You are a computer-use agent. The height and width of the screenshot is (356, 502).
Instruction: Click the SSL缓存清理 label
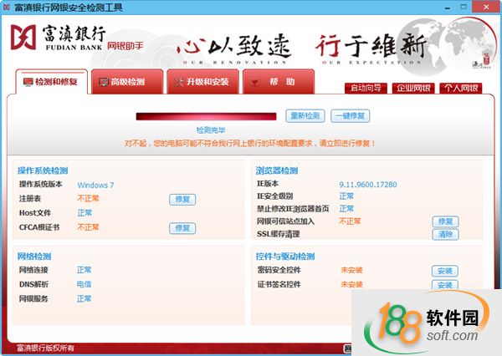coord(279,234)
